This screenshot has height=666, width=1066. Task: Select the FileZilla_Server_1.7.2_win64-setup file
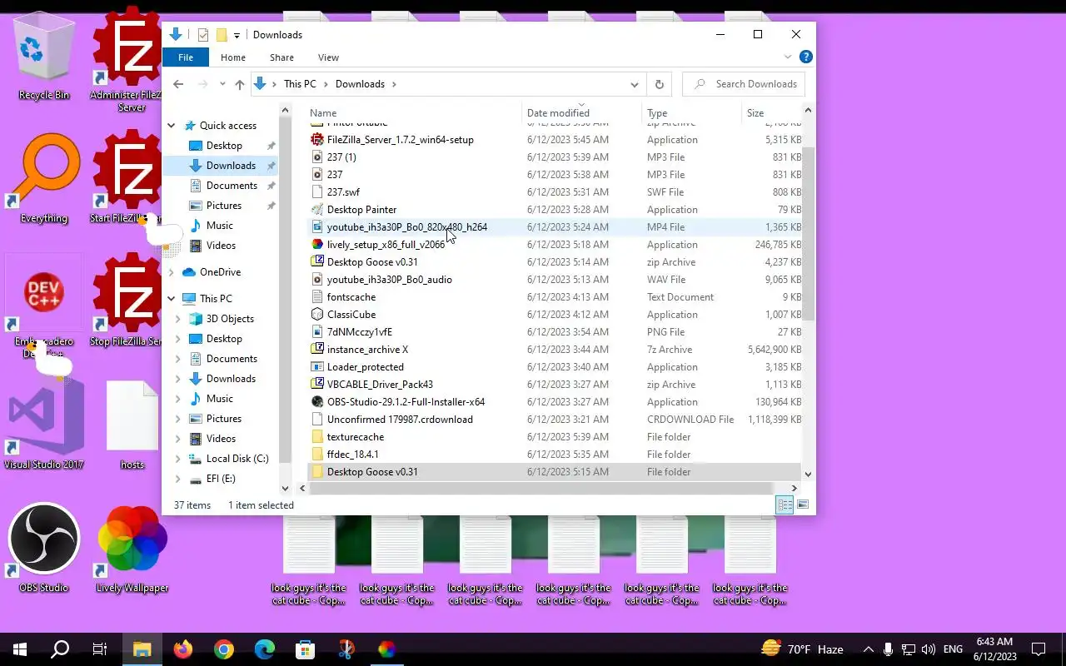[400, 140]
